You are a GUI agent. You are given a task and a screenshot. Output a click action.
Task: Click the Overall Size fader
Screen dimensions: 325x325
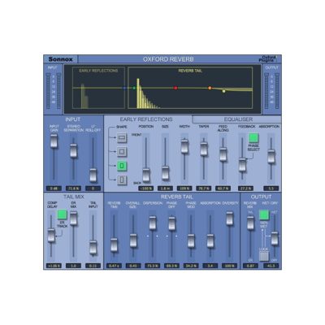133,240
